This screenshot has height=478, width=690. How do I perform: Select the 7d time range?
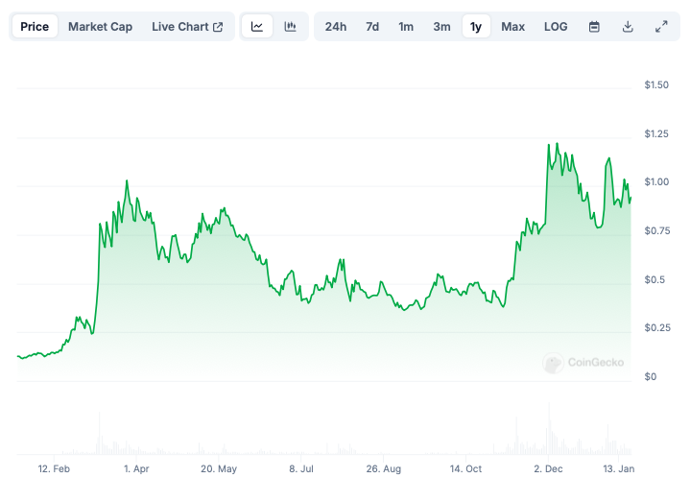372,27
